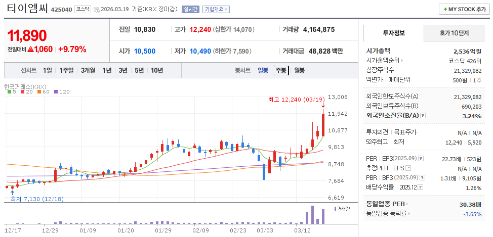
Task: Click the 거래량 value 4,164,875
Action: (319, 30)
